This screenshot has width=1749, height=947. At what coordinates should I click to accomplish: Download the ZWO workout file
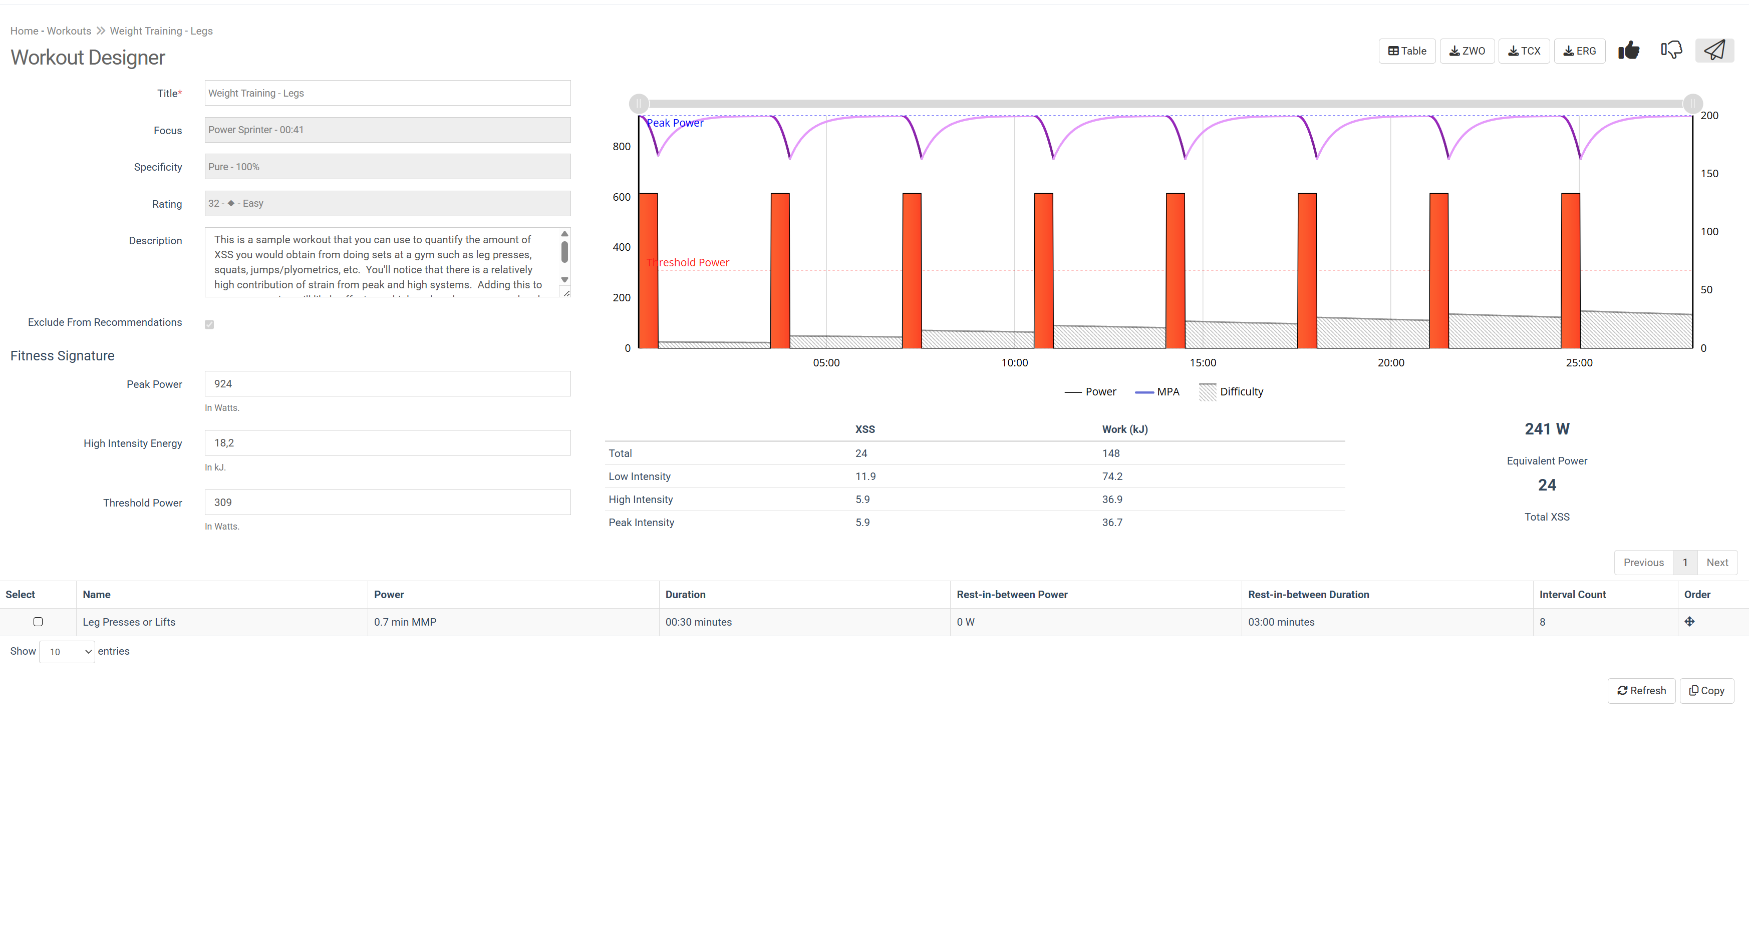point(1467,51)
